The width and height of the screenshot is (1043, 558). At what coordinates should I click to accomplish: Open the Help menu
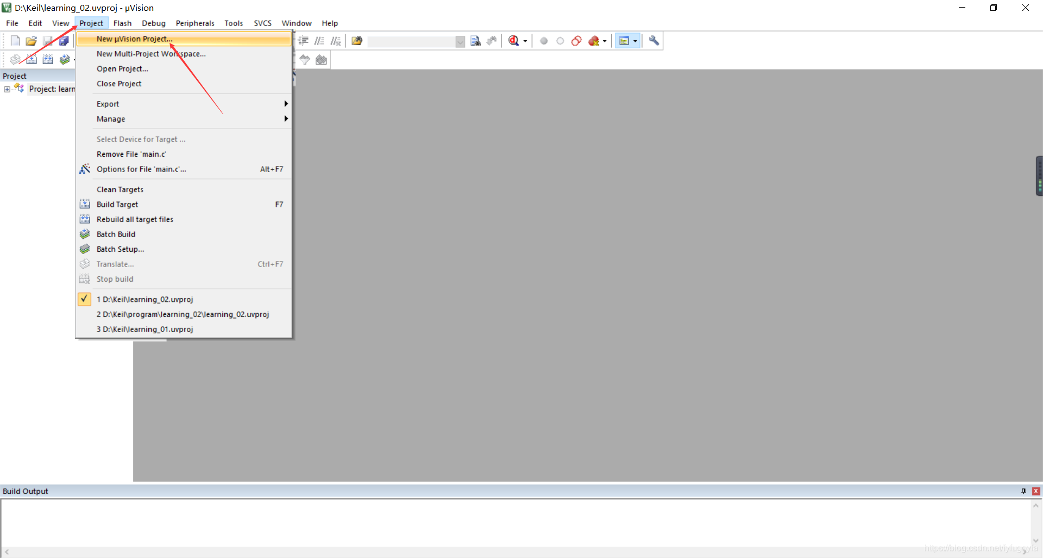330,23
